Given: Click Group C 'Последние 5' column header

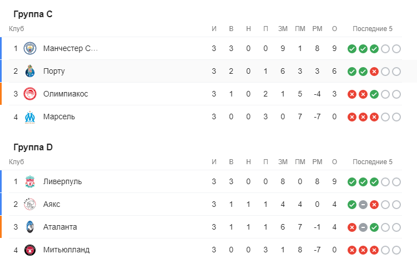Looking at the screenshot, I should click(373, 29).
